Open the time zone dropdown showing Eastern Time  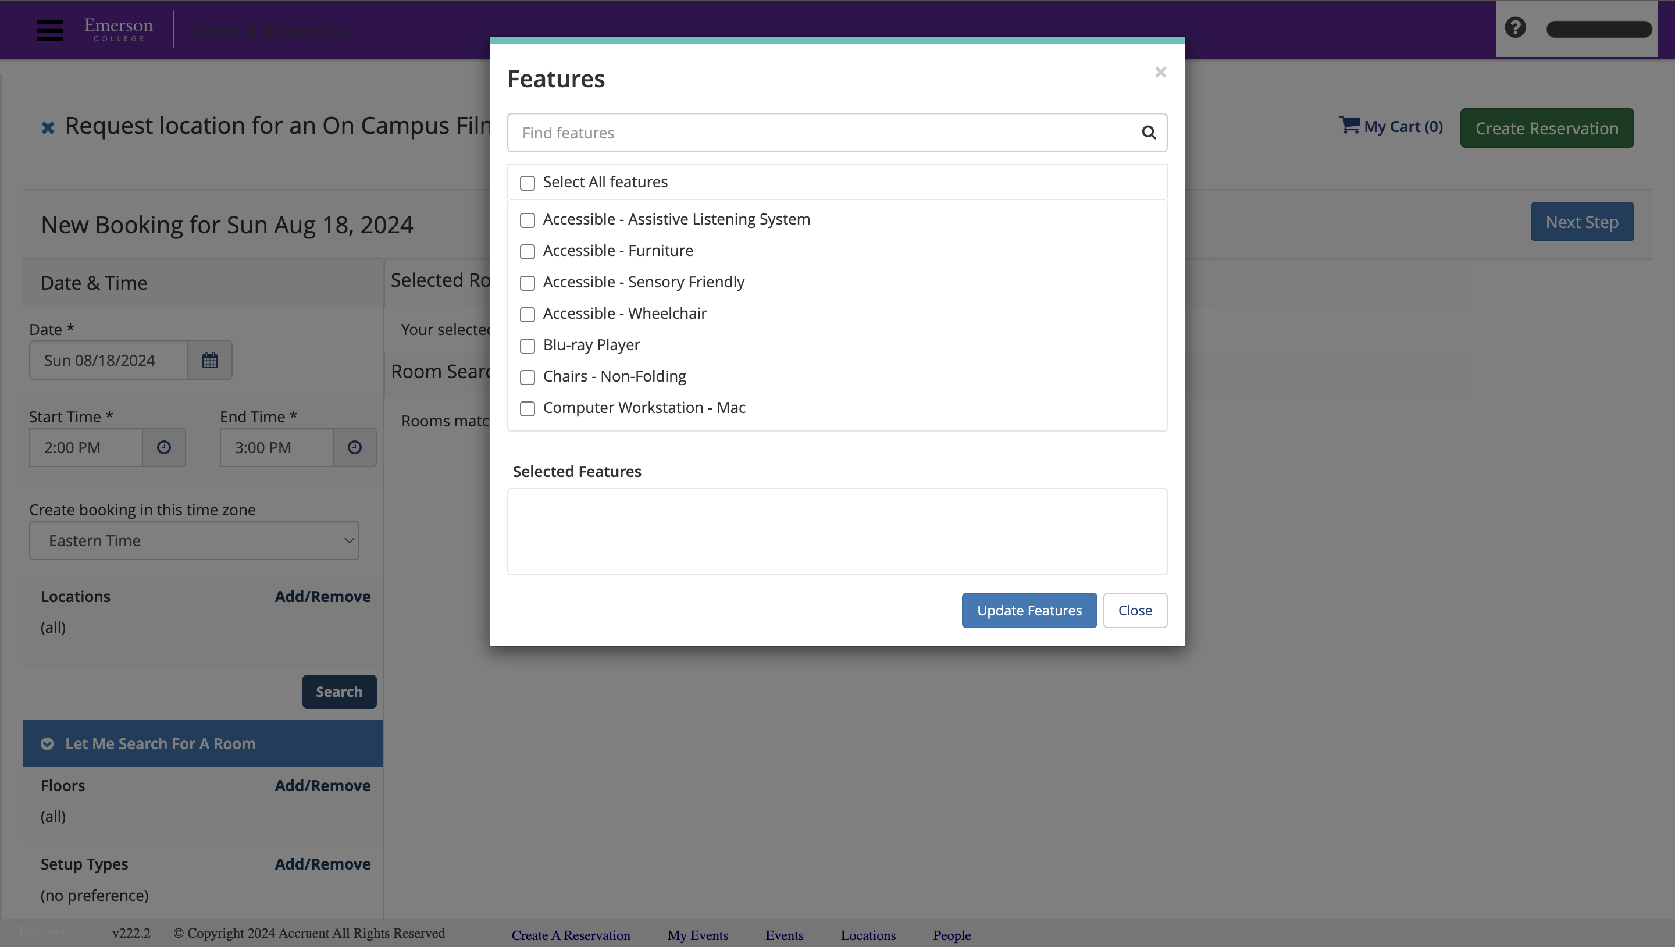[x=193, y=540]
